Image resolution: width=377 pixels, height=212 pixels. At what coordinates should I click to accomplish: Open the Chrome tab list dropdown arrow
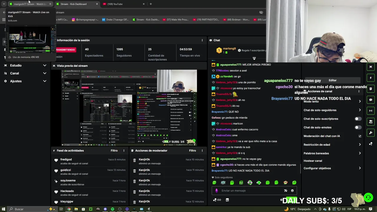(x=4, y=4)
